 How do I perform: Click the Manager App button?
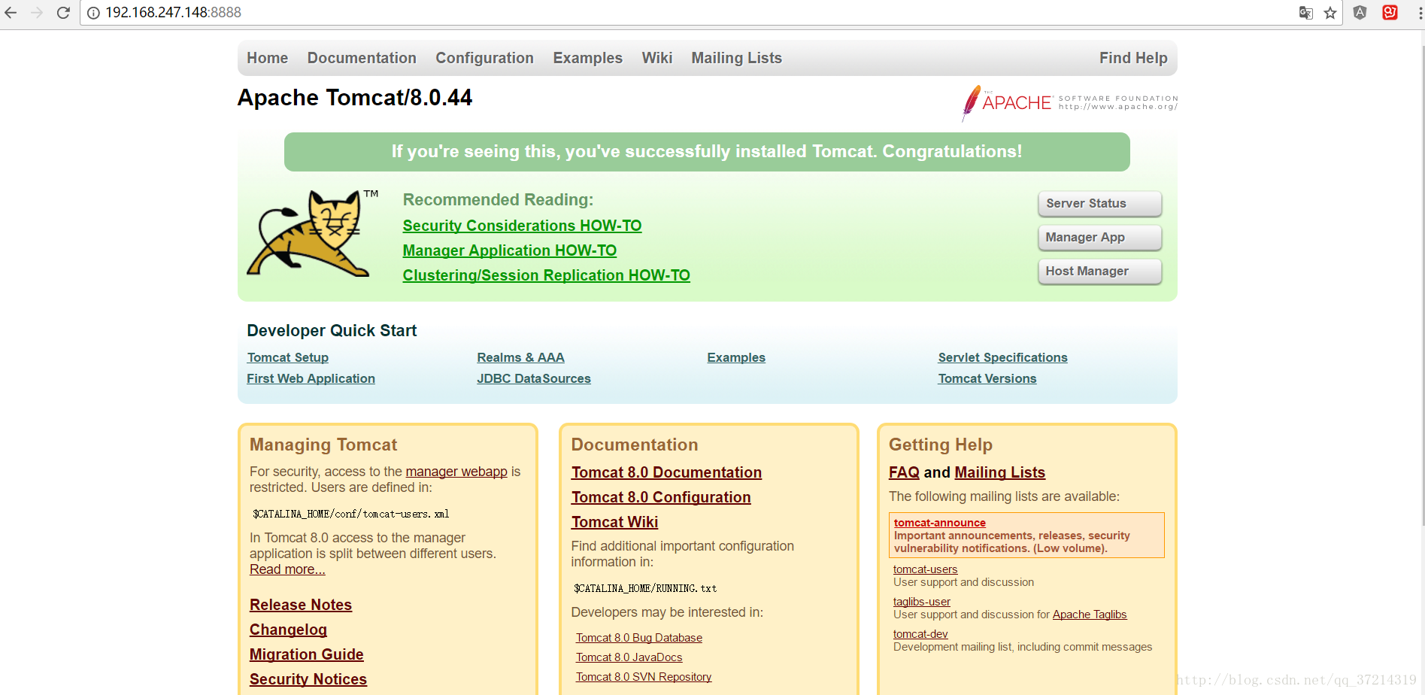tap(1099, 238)
